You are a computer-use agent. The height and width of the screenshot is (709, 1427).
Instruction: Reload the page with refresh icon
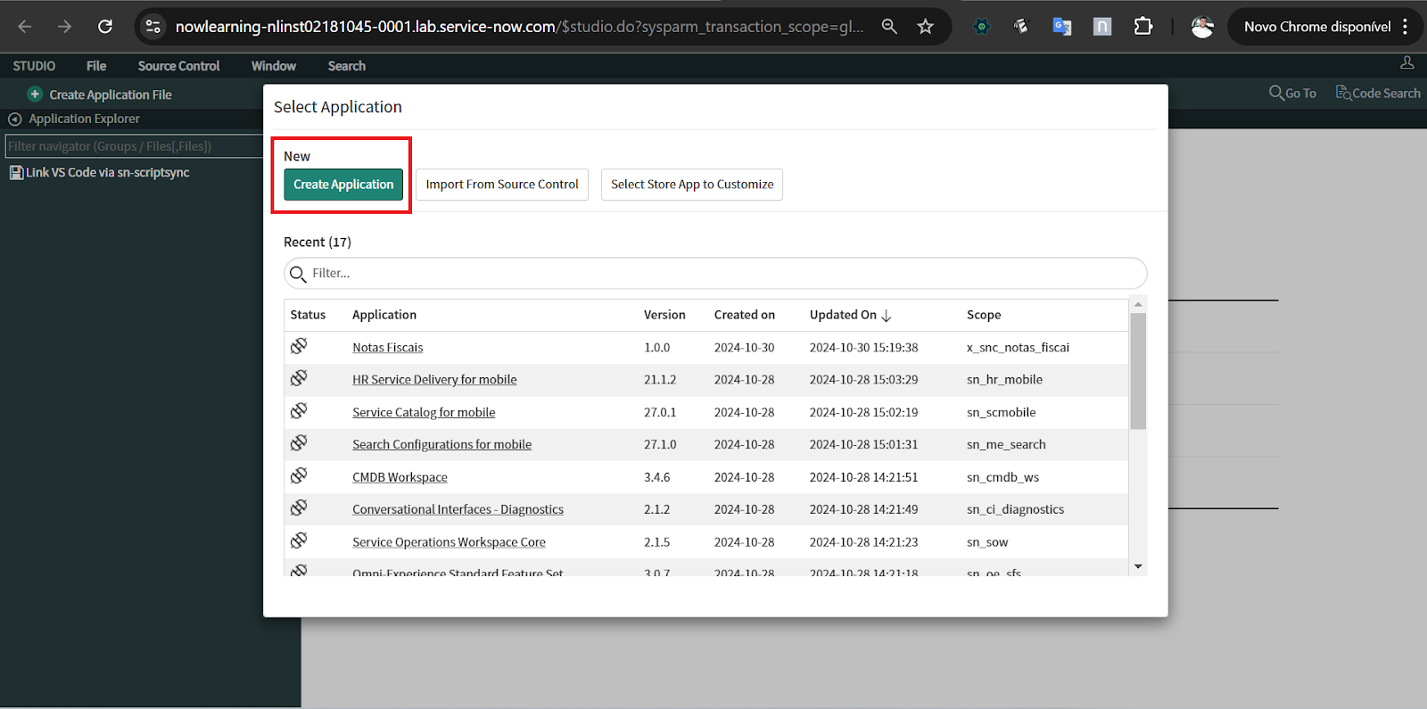[x=105, y=27]
